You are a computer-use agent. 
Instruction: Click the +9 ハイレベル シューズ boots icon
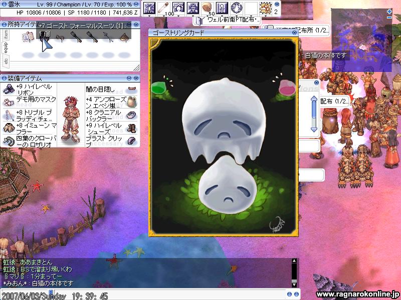[132, 128]
